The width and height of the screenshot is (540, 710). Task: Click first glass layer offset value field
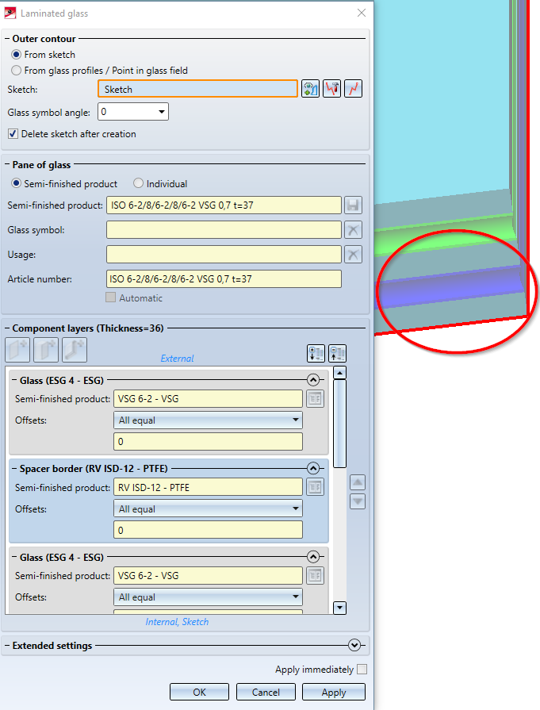pyautogui.click(x=208, y=442)
